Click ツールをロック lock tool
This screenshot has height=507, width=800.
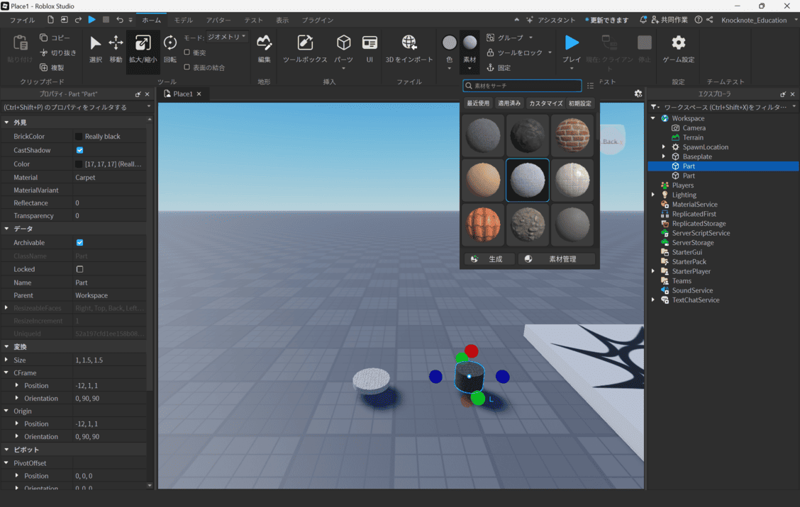519,52
